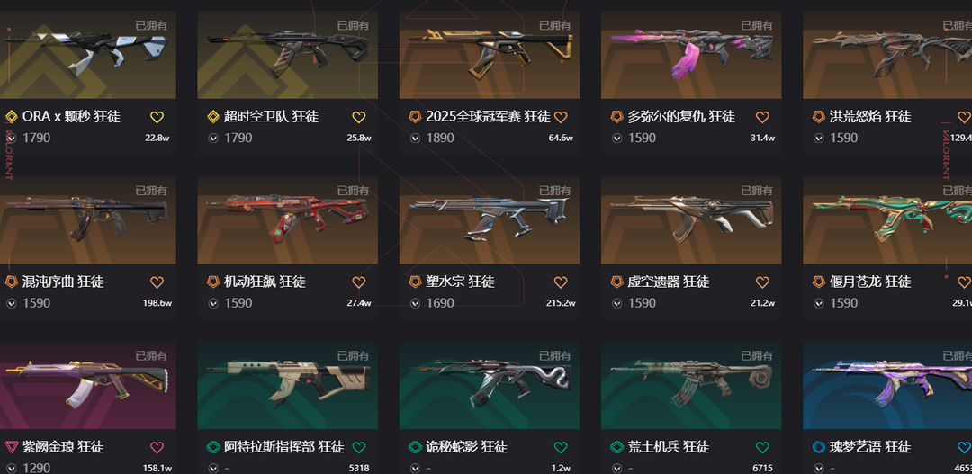972x474 pixels.
Task: Click teal heart on 诡秘蛇影 狂徒
Action: coord(561,447)
